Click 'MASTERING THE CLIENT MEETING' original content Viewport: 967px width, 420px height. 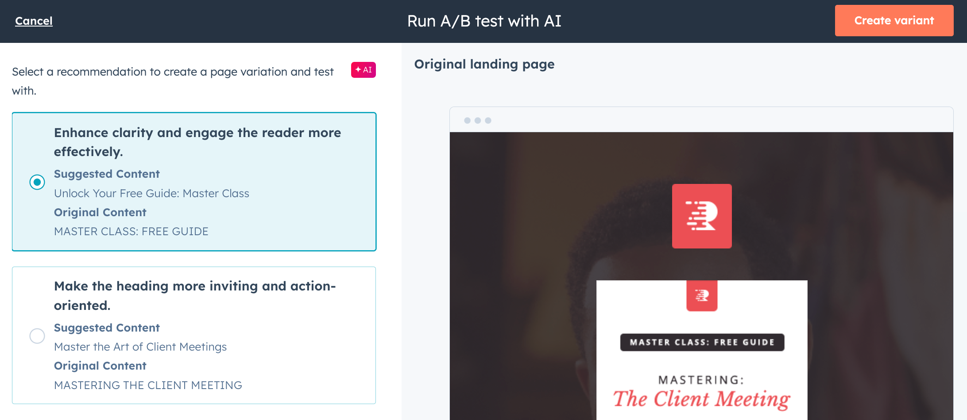pos(148,385)
